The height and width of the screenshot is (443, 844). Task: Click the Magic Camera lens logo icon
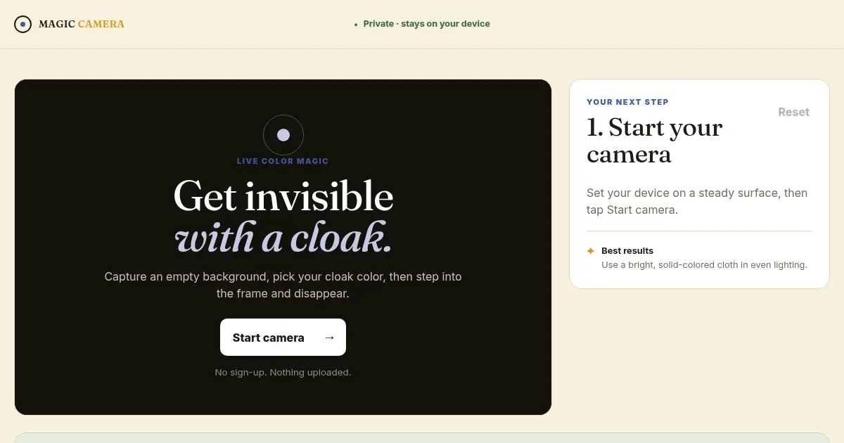(x=23, y=24)
